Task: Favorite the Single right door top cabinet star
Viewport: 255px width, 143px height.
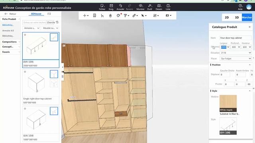Action: [x=25, y=71]
